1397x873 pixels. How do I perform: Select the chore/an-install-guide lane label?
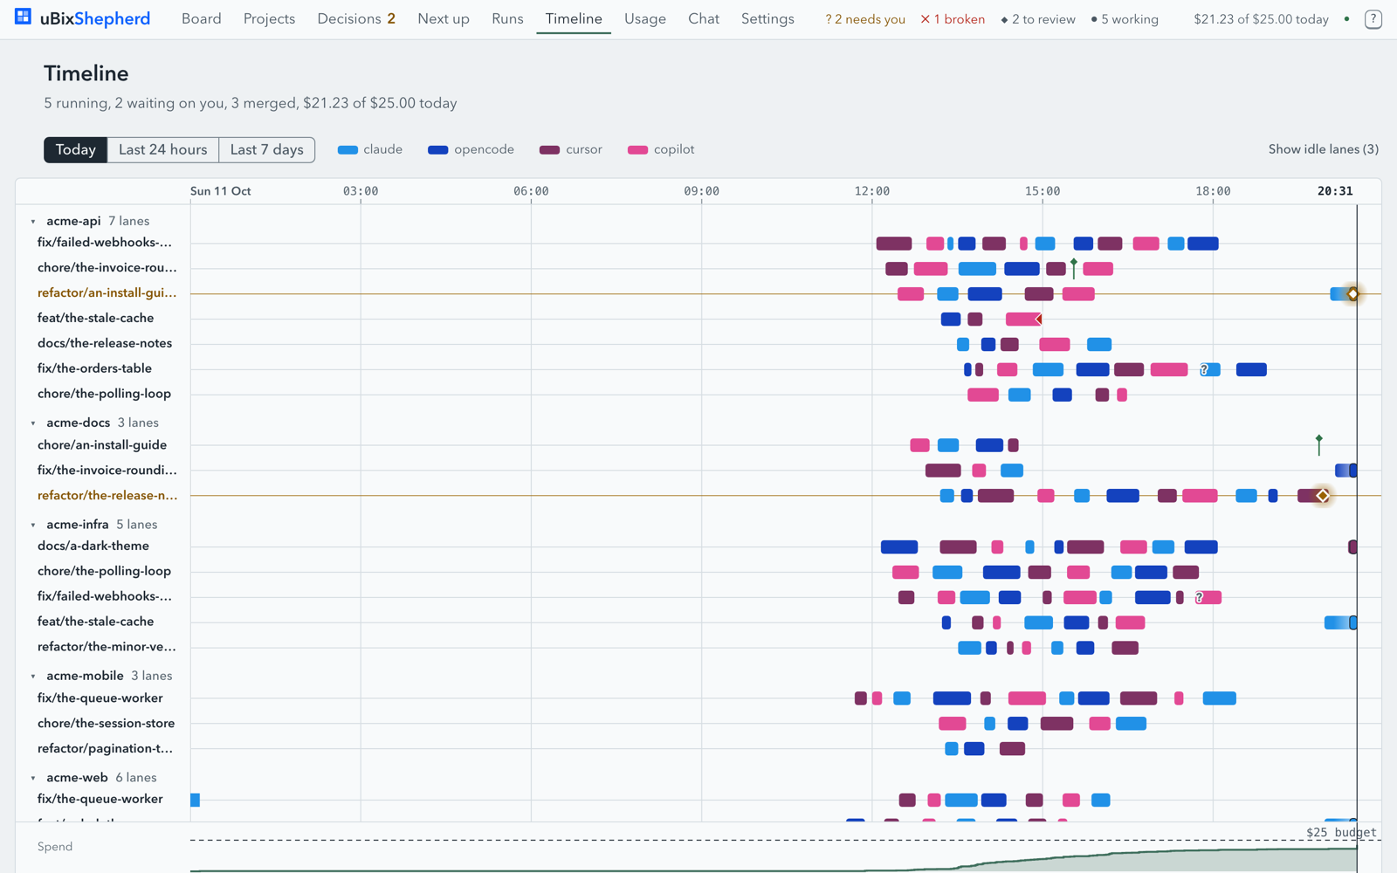(102, 445)
